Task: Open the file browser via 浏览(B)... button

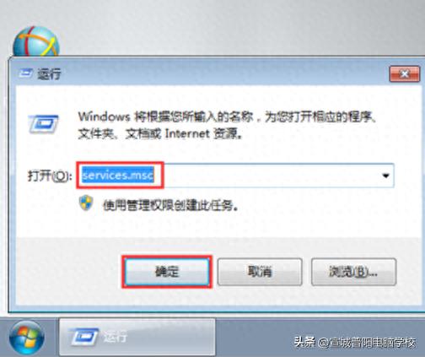Action: pos(353,272)
